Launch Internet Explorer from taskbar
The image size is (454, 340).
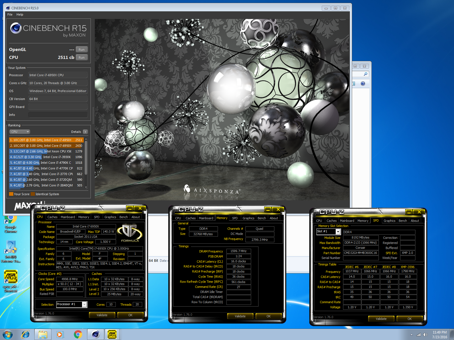click(25, 335)
